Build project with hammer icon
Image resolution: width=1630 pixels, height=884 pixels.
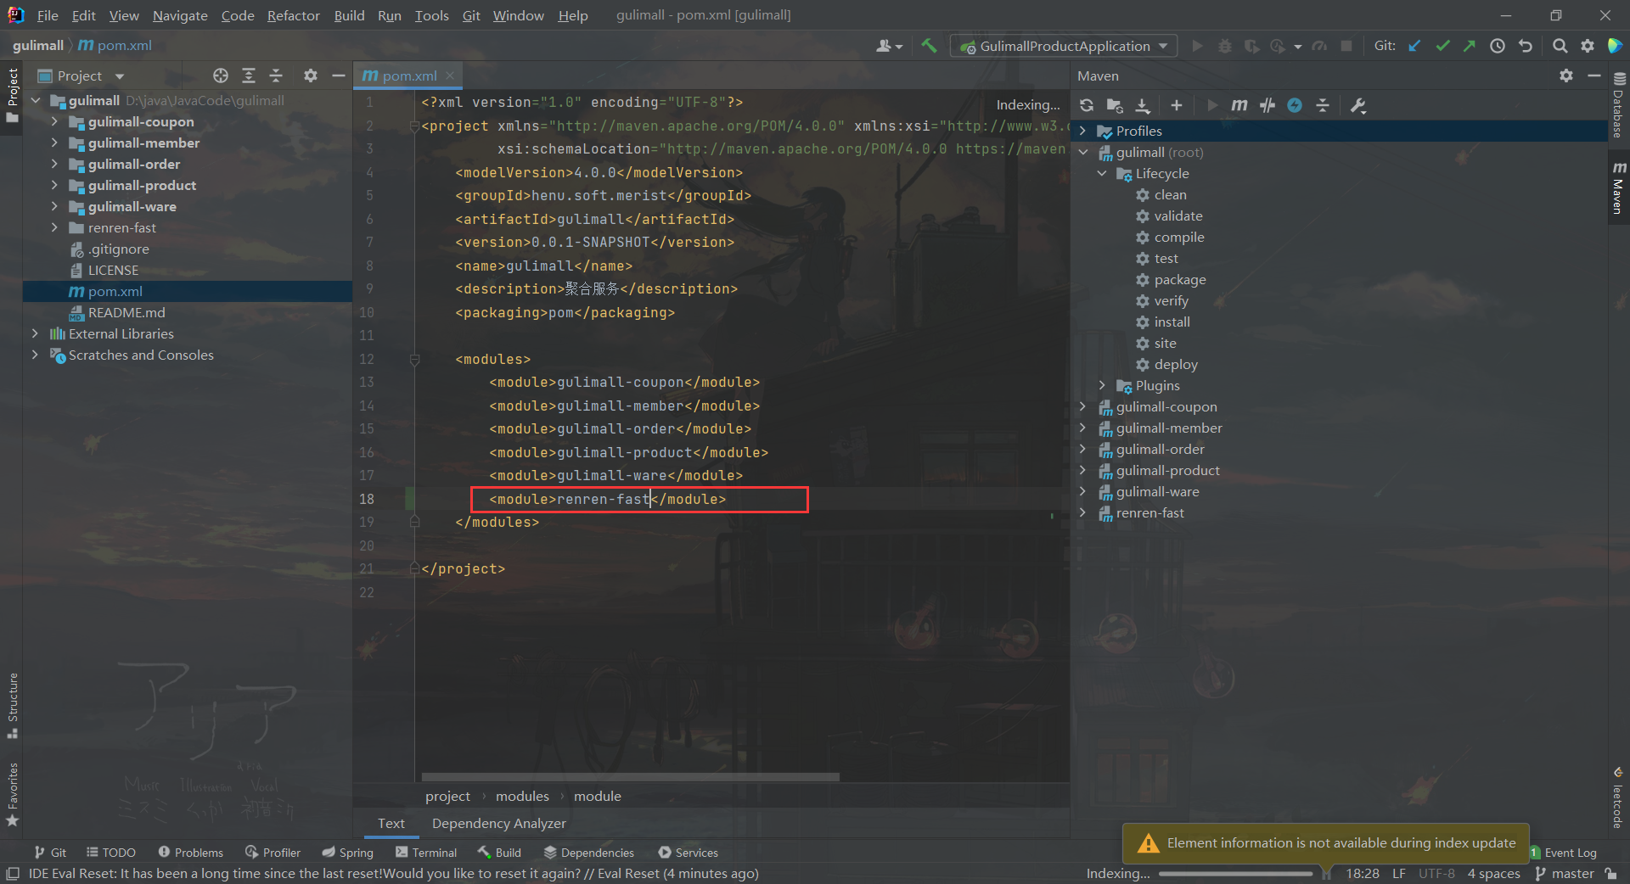coord(929,46)
